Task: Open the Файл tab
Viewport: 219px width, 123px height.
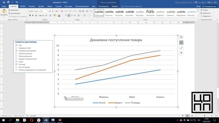Action: 4,6
